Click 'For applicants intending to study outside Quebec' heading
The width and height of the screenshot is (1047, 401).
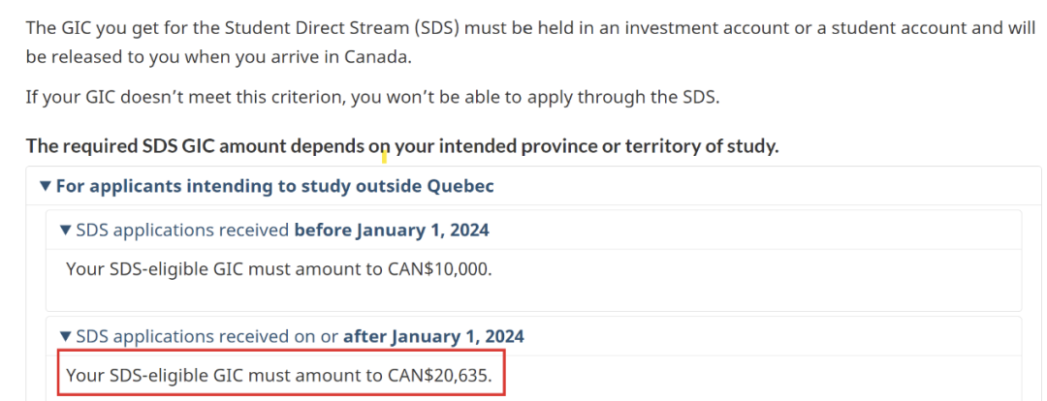(x=275, y=186)
